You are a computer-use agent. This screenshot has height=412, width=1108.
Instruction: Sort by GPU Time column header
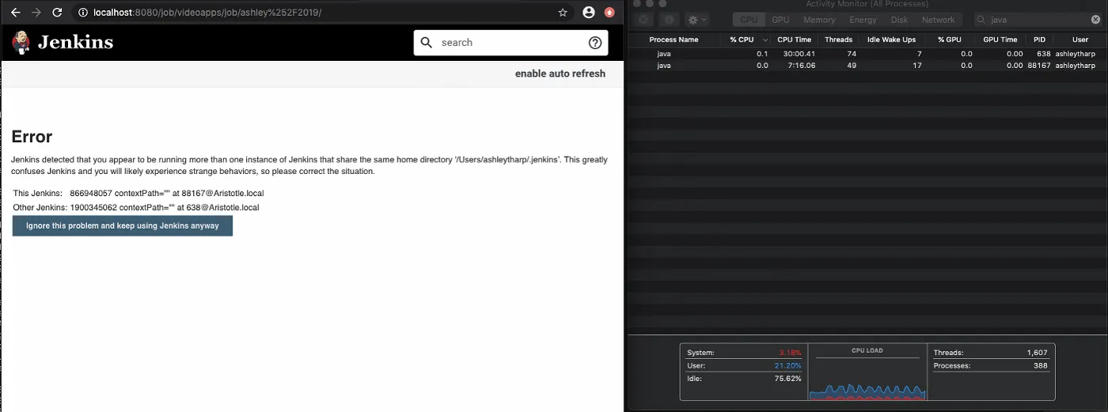point(1000,40)
